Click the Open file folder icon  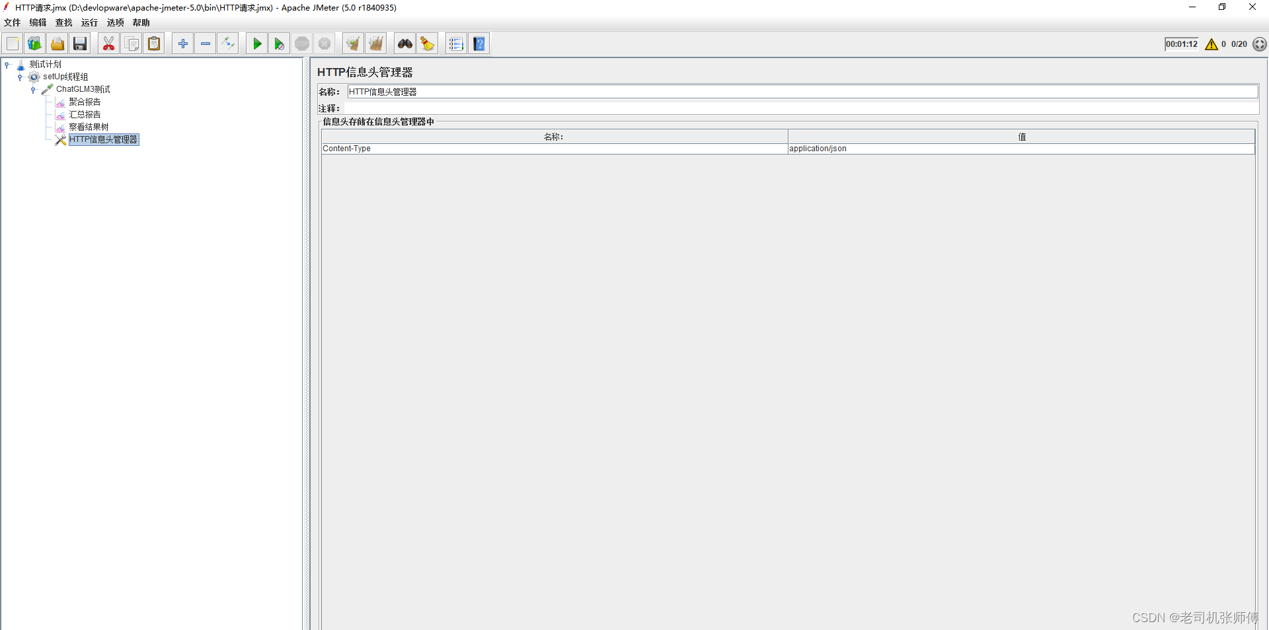[x=58, y=44]
